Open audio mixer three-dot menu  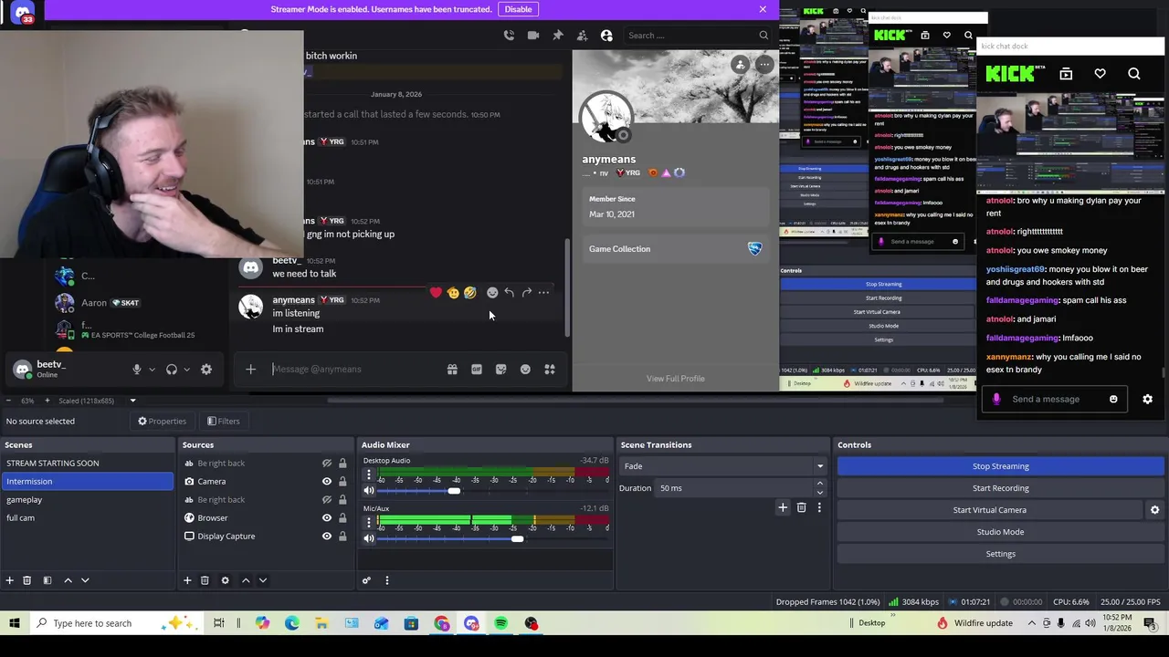pos(386,580)
